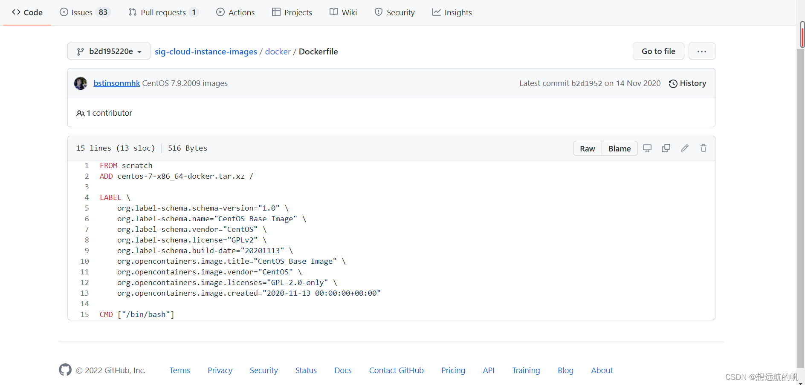Open the Code tab
Image resolution: width=805 pixels, height=385 pixels.
point(27,12)
